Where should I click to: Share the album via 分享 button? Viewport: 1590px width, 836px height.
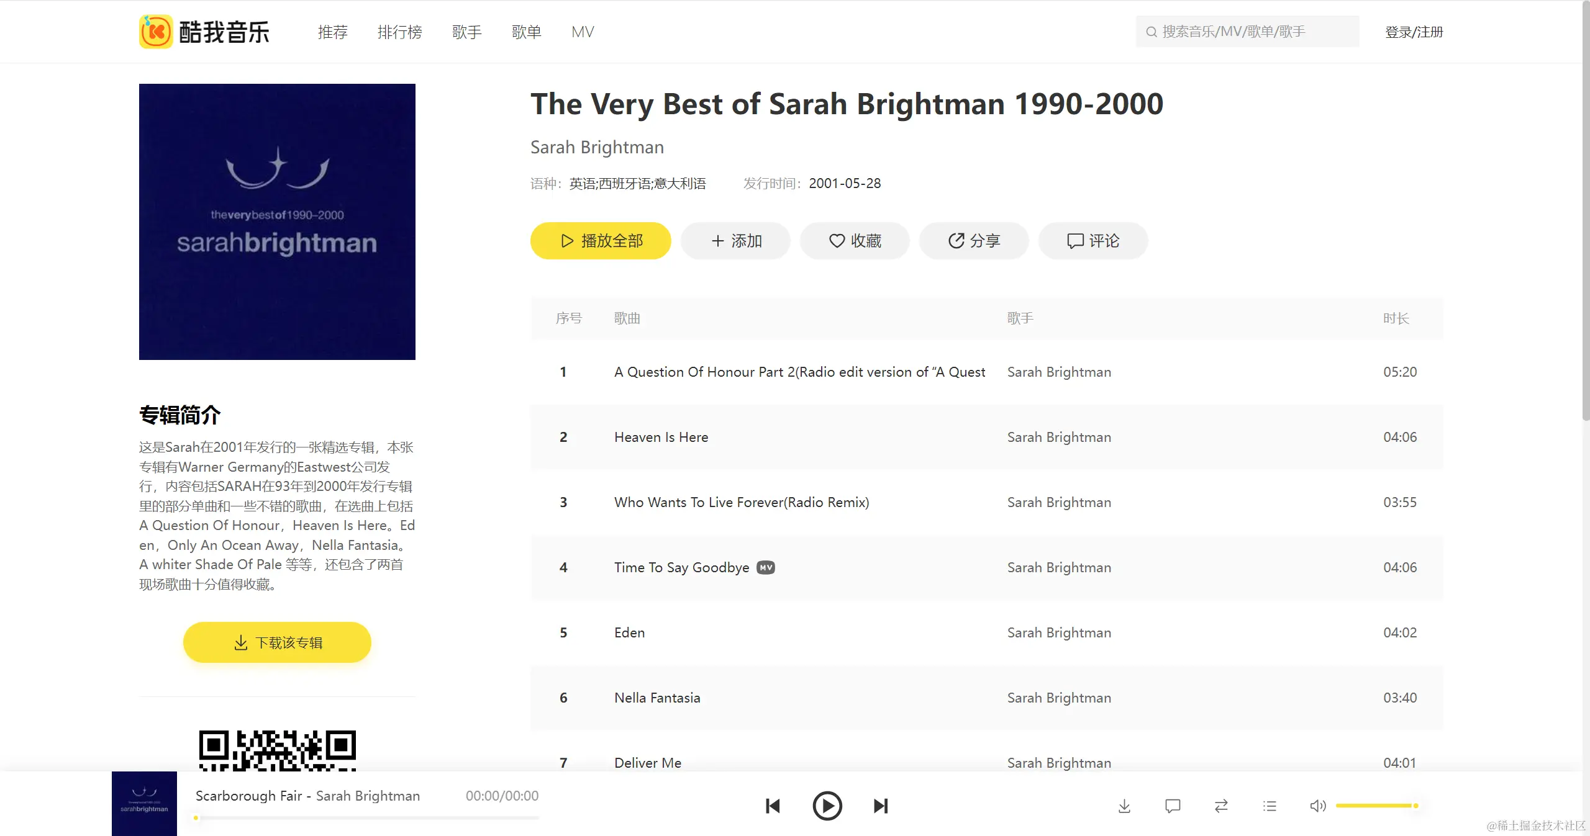[974, 241]
